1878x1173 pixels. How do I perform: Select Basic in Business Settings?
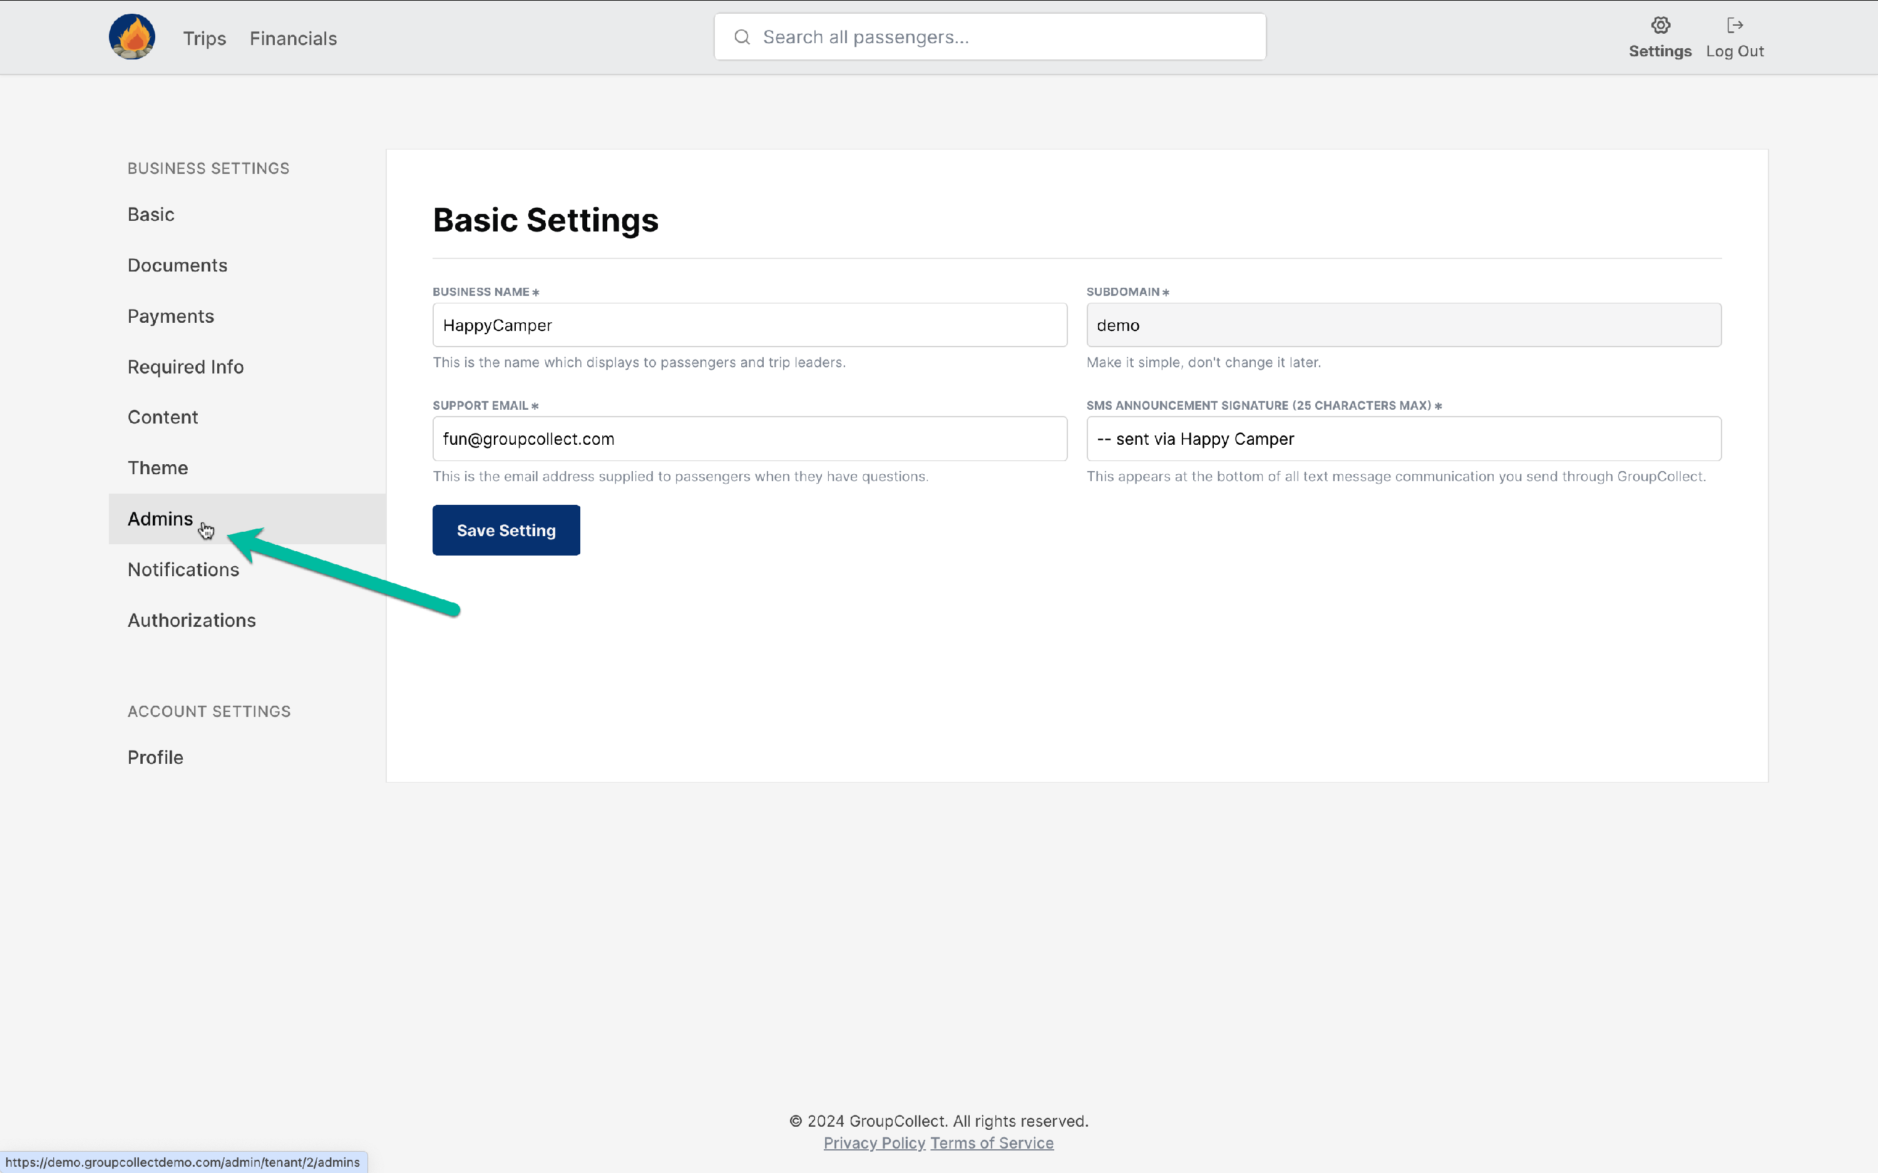click(150, 214)
